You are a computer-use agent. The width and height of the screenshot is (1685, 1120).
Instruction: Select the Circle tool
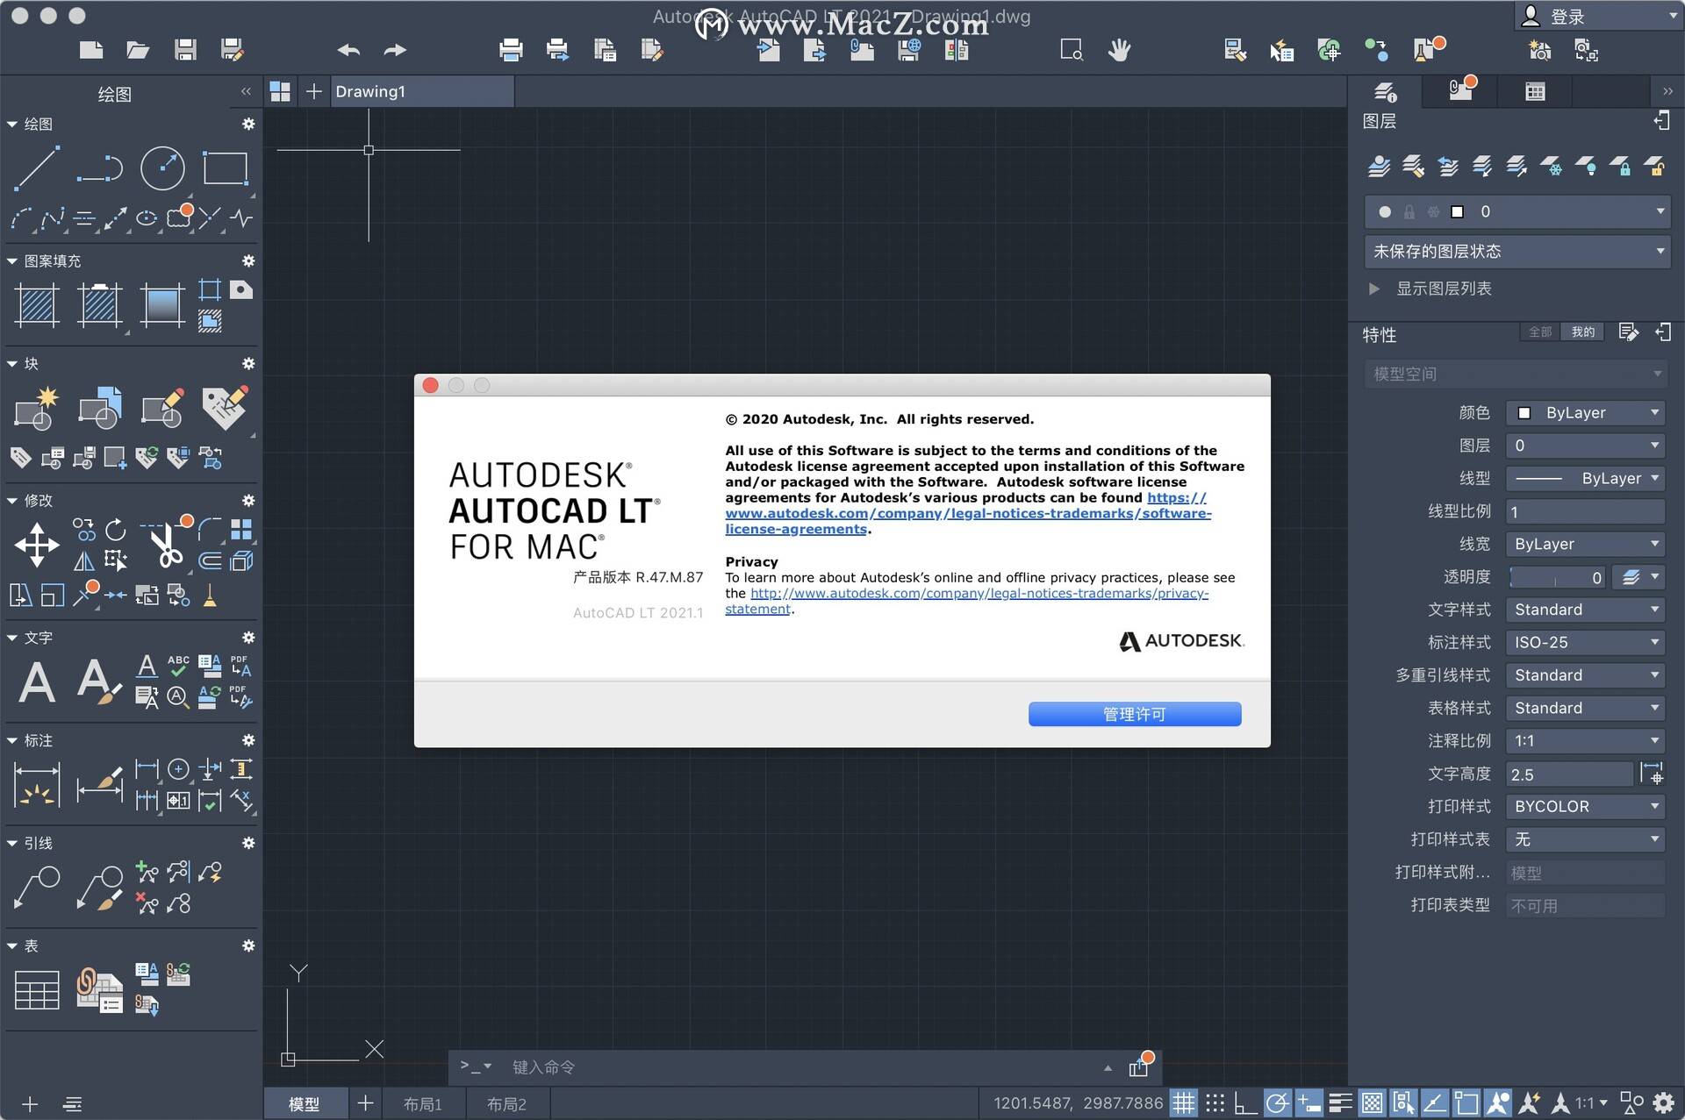[162, 168]
